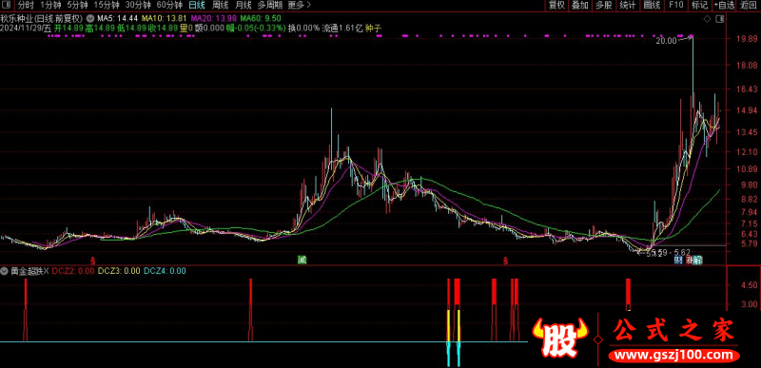Expand the 黄金超跌 indicator settings dropdown
The image size is (761, 368).
[4, 271]
